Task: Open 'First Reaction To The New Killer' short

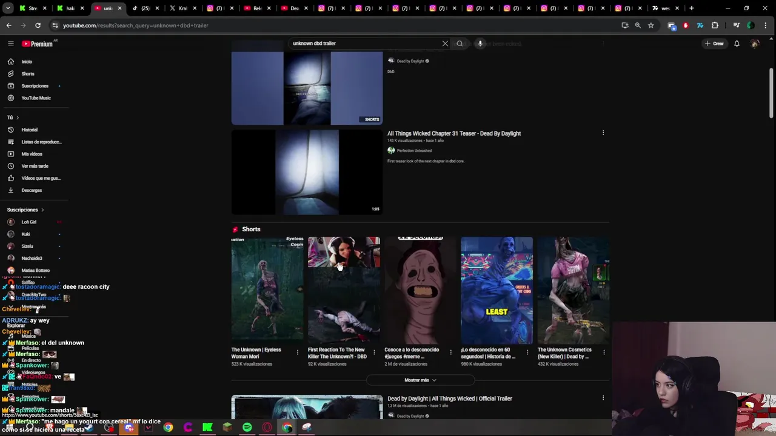Action: [343, 290]
